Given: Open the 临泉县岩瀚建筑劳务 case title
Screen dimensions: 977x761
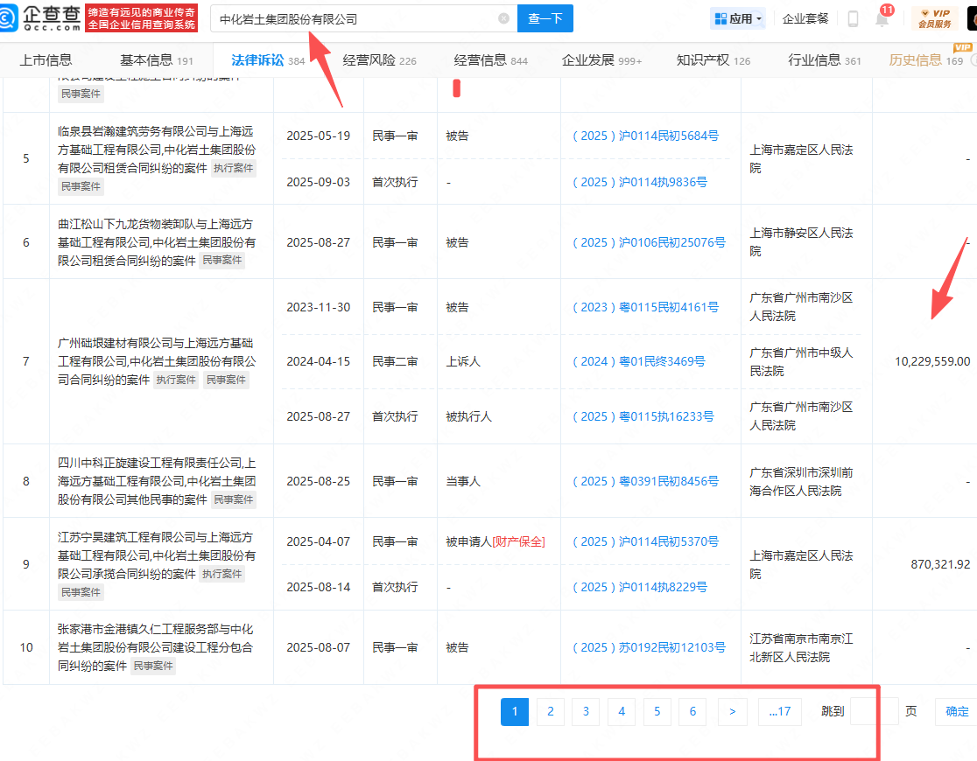Looking at the screenshot, I should [157, 150].
